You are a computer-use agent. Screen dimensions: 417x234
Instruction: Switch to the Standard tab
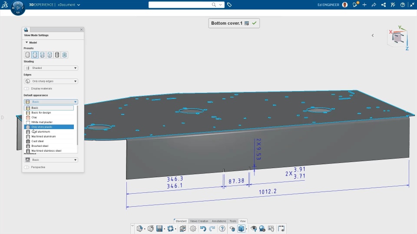(181, 221)
